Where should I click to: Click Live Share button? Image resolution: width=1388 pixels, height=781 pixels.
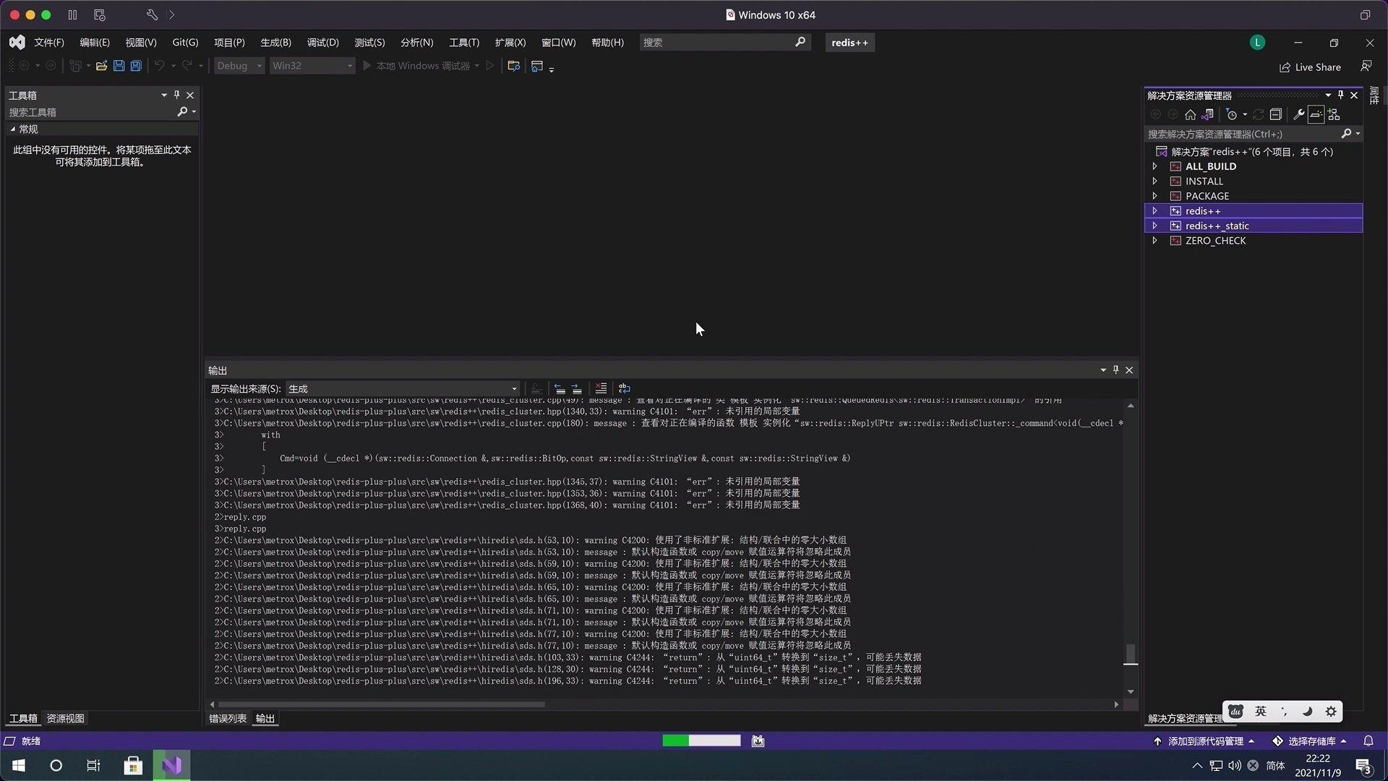[1310, 67]
